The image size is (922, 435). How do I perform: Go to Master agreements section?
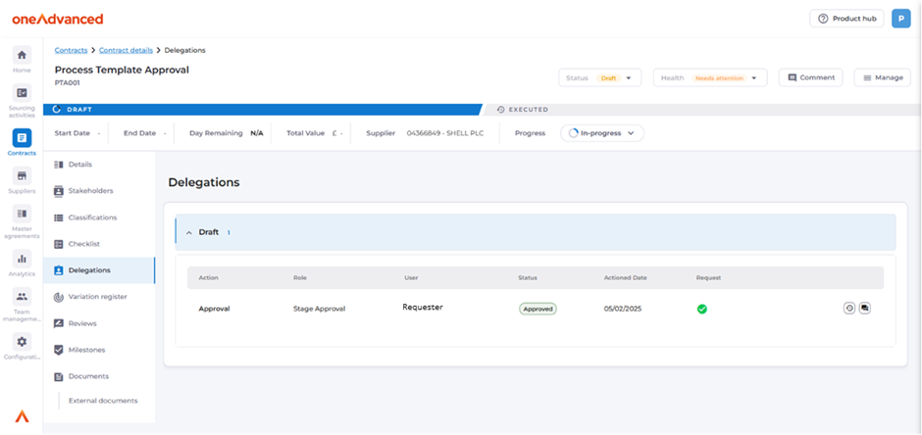point(22,214)
